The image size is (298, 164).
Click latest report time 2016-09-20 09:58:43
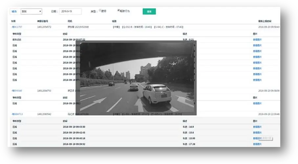pos(269,27)
